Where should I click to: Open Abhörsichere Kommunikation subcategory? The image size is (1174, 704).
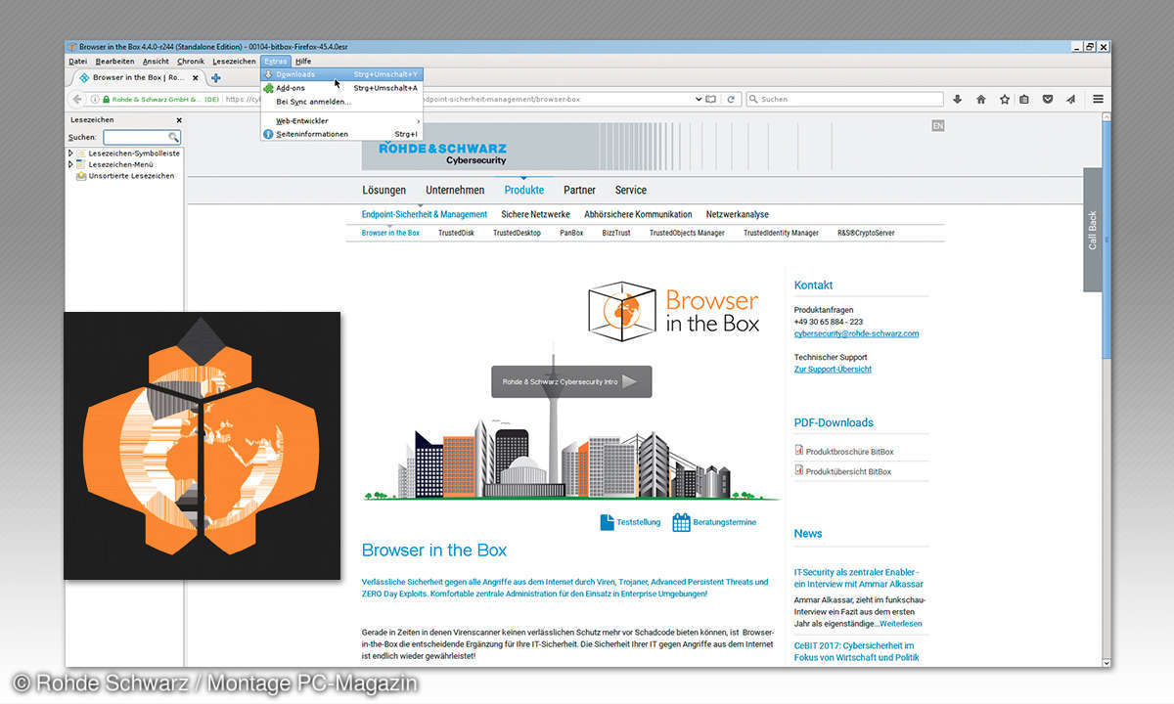(x=638, y=214)
